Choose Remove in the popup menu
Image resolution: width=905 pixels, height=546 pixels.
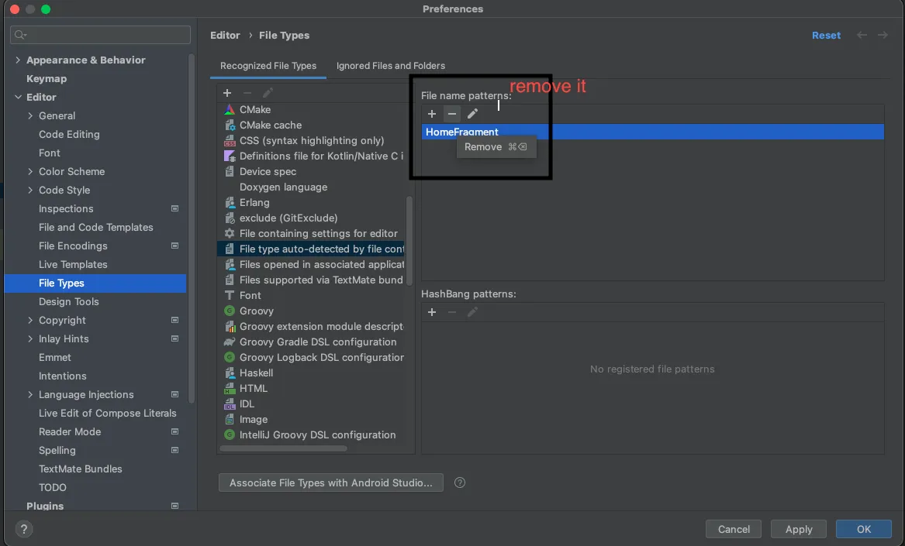483,147
